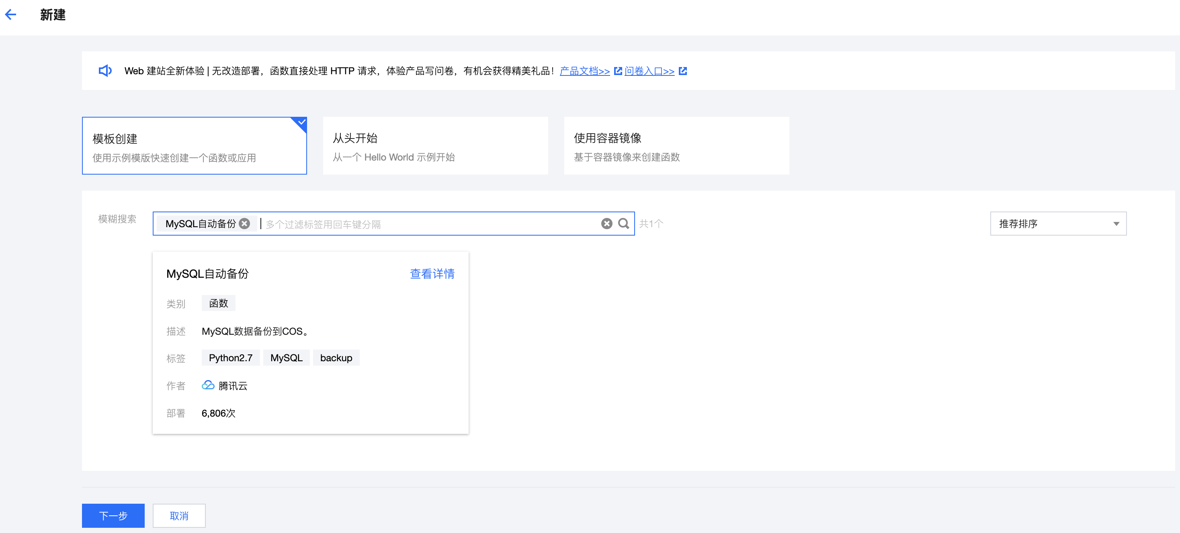Click the 6,806次 deployment count
This screenshot has width=1180, height=533.
click(x=219, y=413)
